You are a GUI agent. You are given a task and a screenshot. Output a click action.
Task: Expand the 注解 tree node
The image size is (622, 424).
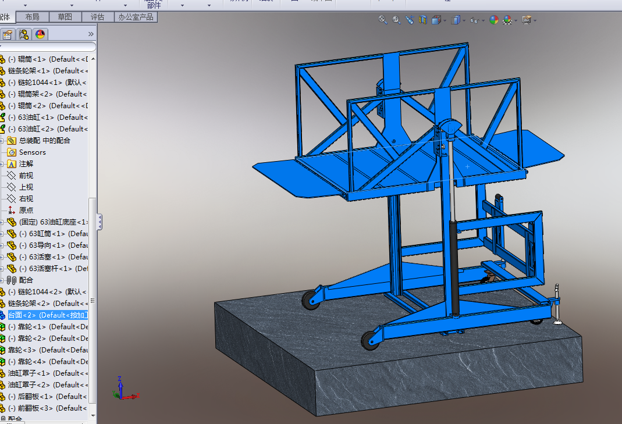click(x=2, y=164)
